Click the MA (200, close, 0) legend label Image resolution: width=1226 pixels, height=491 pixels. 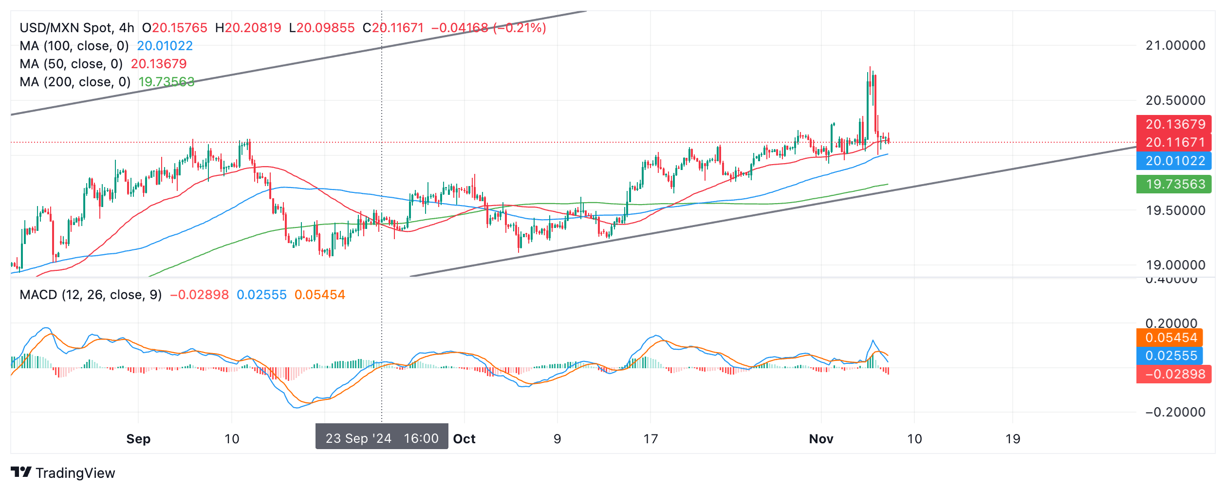[75, 82]
